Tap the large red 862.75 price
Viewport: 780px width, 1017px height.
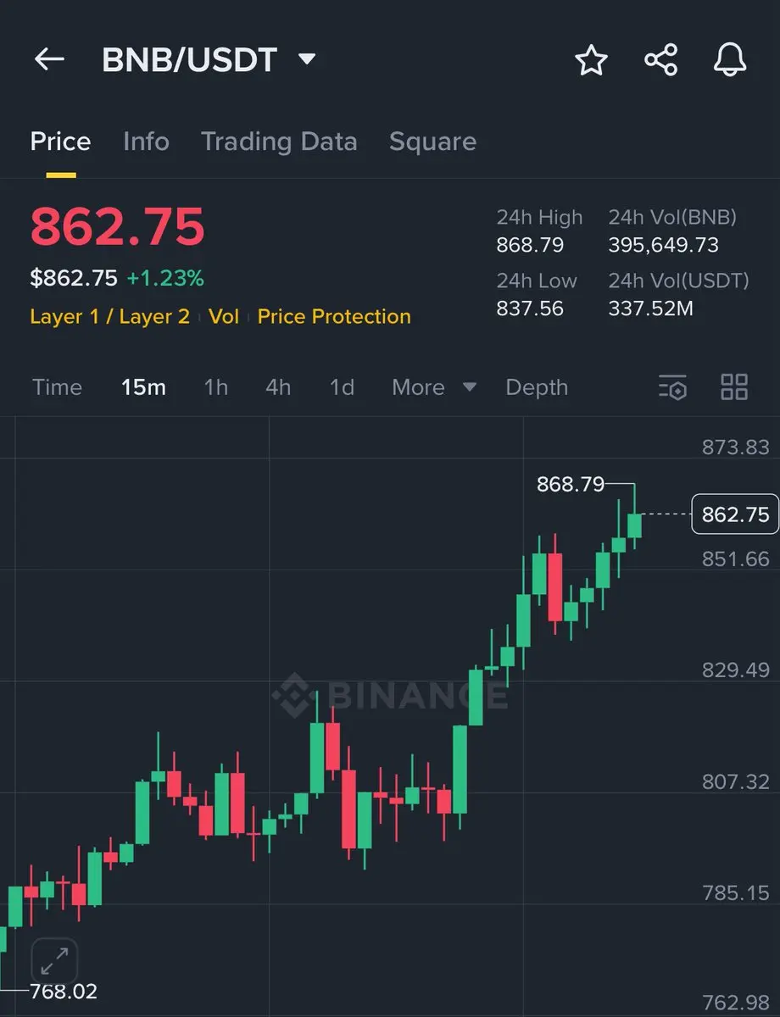pos(117,226)
